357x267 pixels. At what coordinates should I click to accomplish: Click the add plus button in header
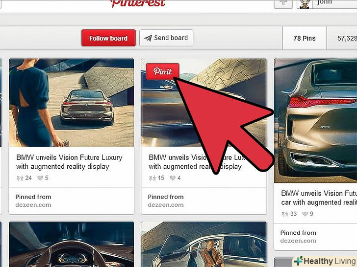[x=283, y=3]
